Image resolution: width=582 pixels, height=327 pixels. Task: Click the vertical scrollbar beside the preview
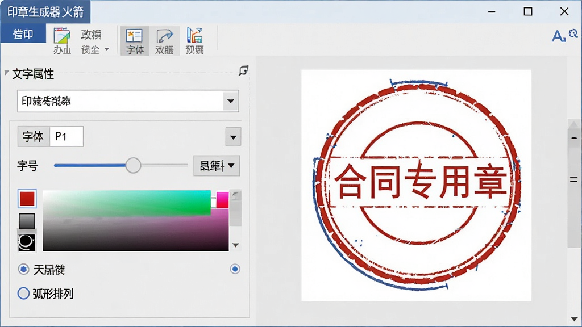[x=574, y=183]
